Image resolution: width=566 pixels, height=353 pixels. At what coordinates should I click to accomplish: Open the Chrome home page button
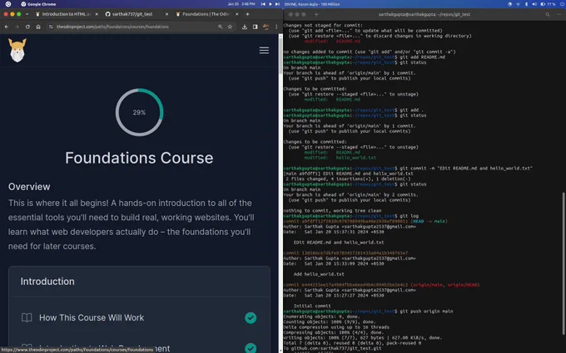38,27
